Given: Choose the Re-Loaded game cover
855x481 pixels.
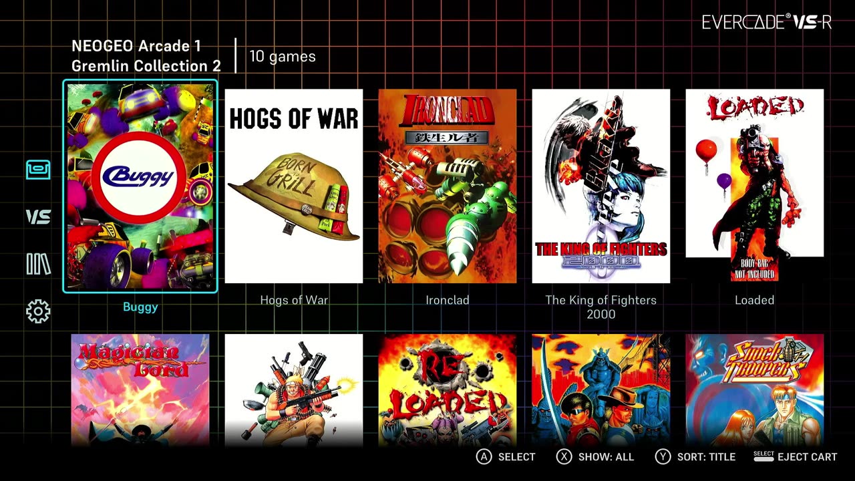Looking at the screenshot, I should tap(448, 390).
